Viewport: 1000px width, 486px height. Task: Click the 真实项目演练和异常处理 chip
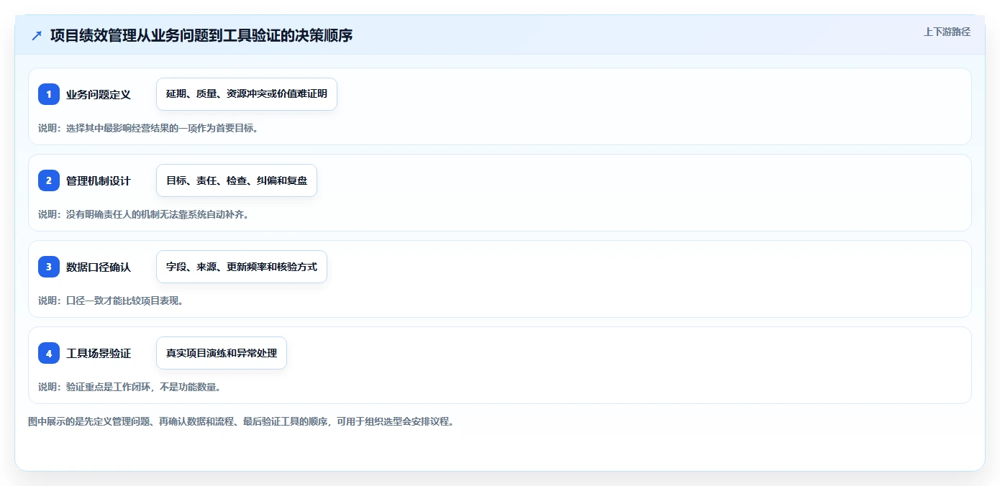coord(222,353)
